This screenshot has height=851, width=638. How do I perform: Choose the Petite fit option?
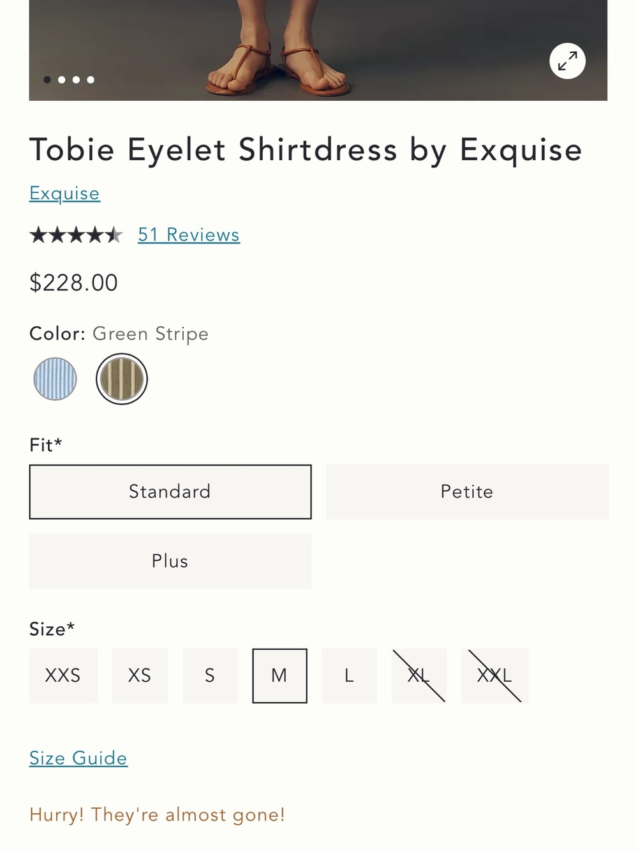tap(468, 492)
